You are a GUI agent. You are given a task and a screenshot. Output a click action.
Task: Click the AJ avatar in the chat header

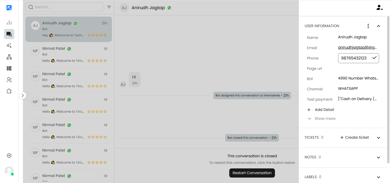(124, 8)
